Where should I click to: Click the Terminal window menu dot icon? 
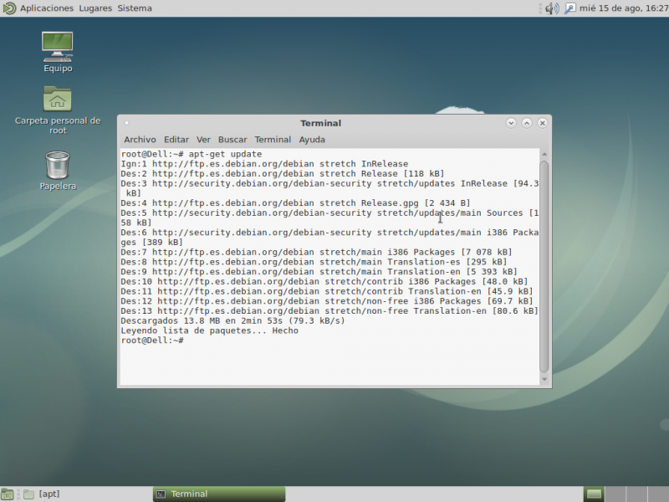[127, 123]
